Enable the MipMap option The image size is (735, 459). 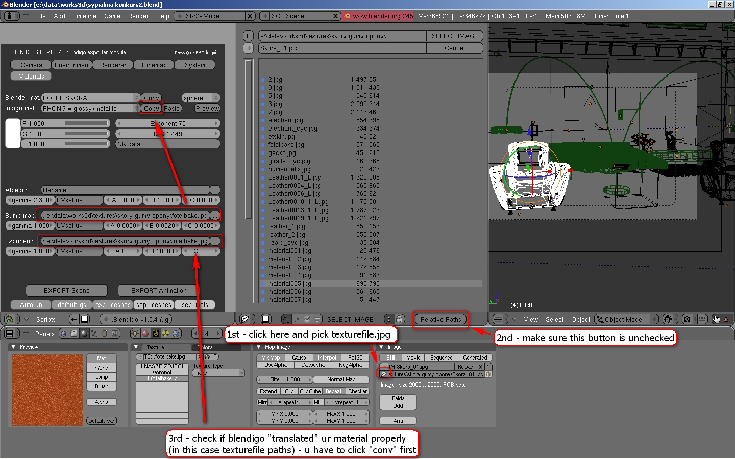pyautogui.click(x=271, y=358)
